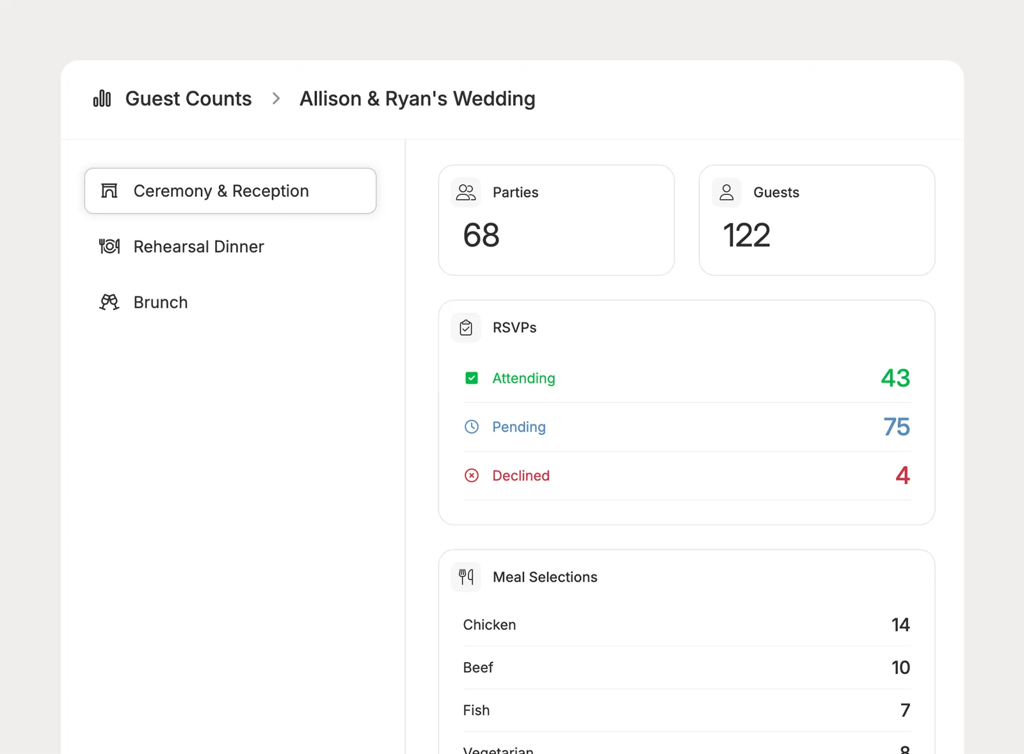Screen dimensions: 1024x754
Task: Click the Fish count 7
Action: point(905,711)
